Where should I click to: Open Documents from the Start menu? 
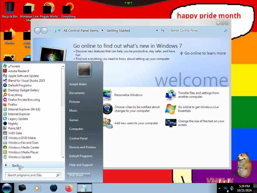tap(77, 93)
